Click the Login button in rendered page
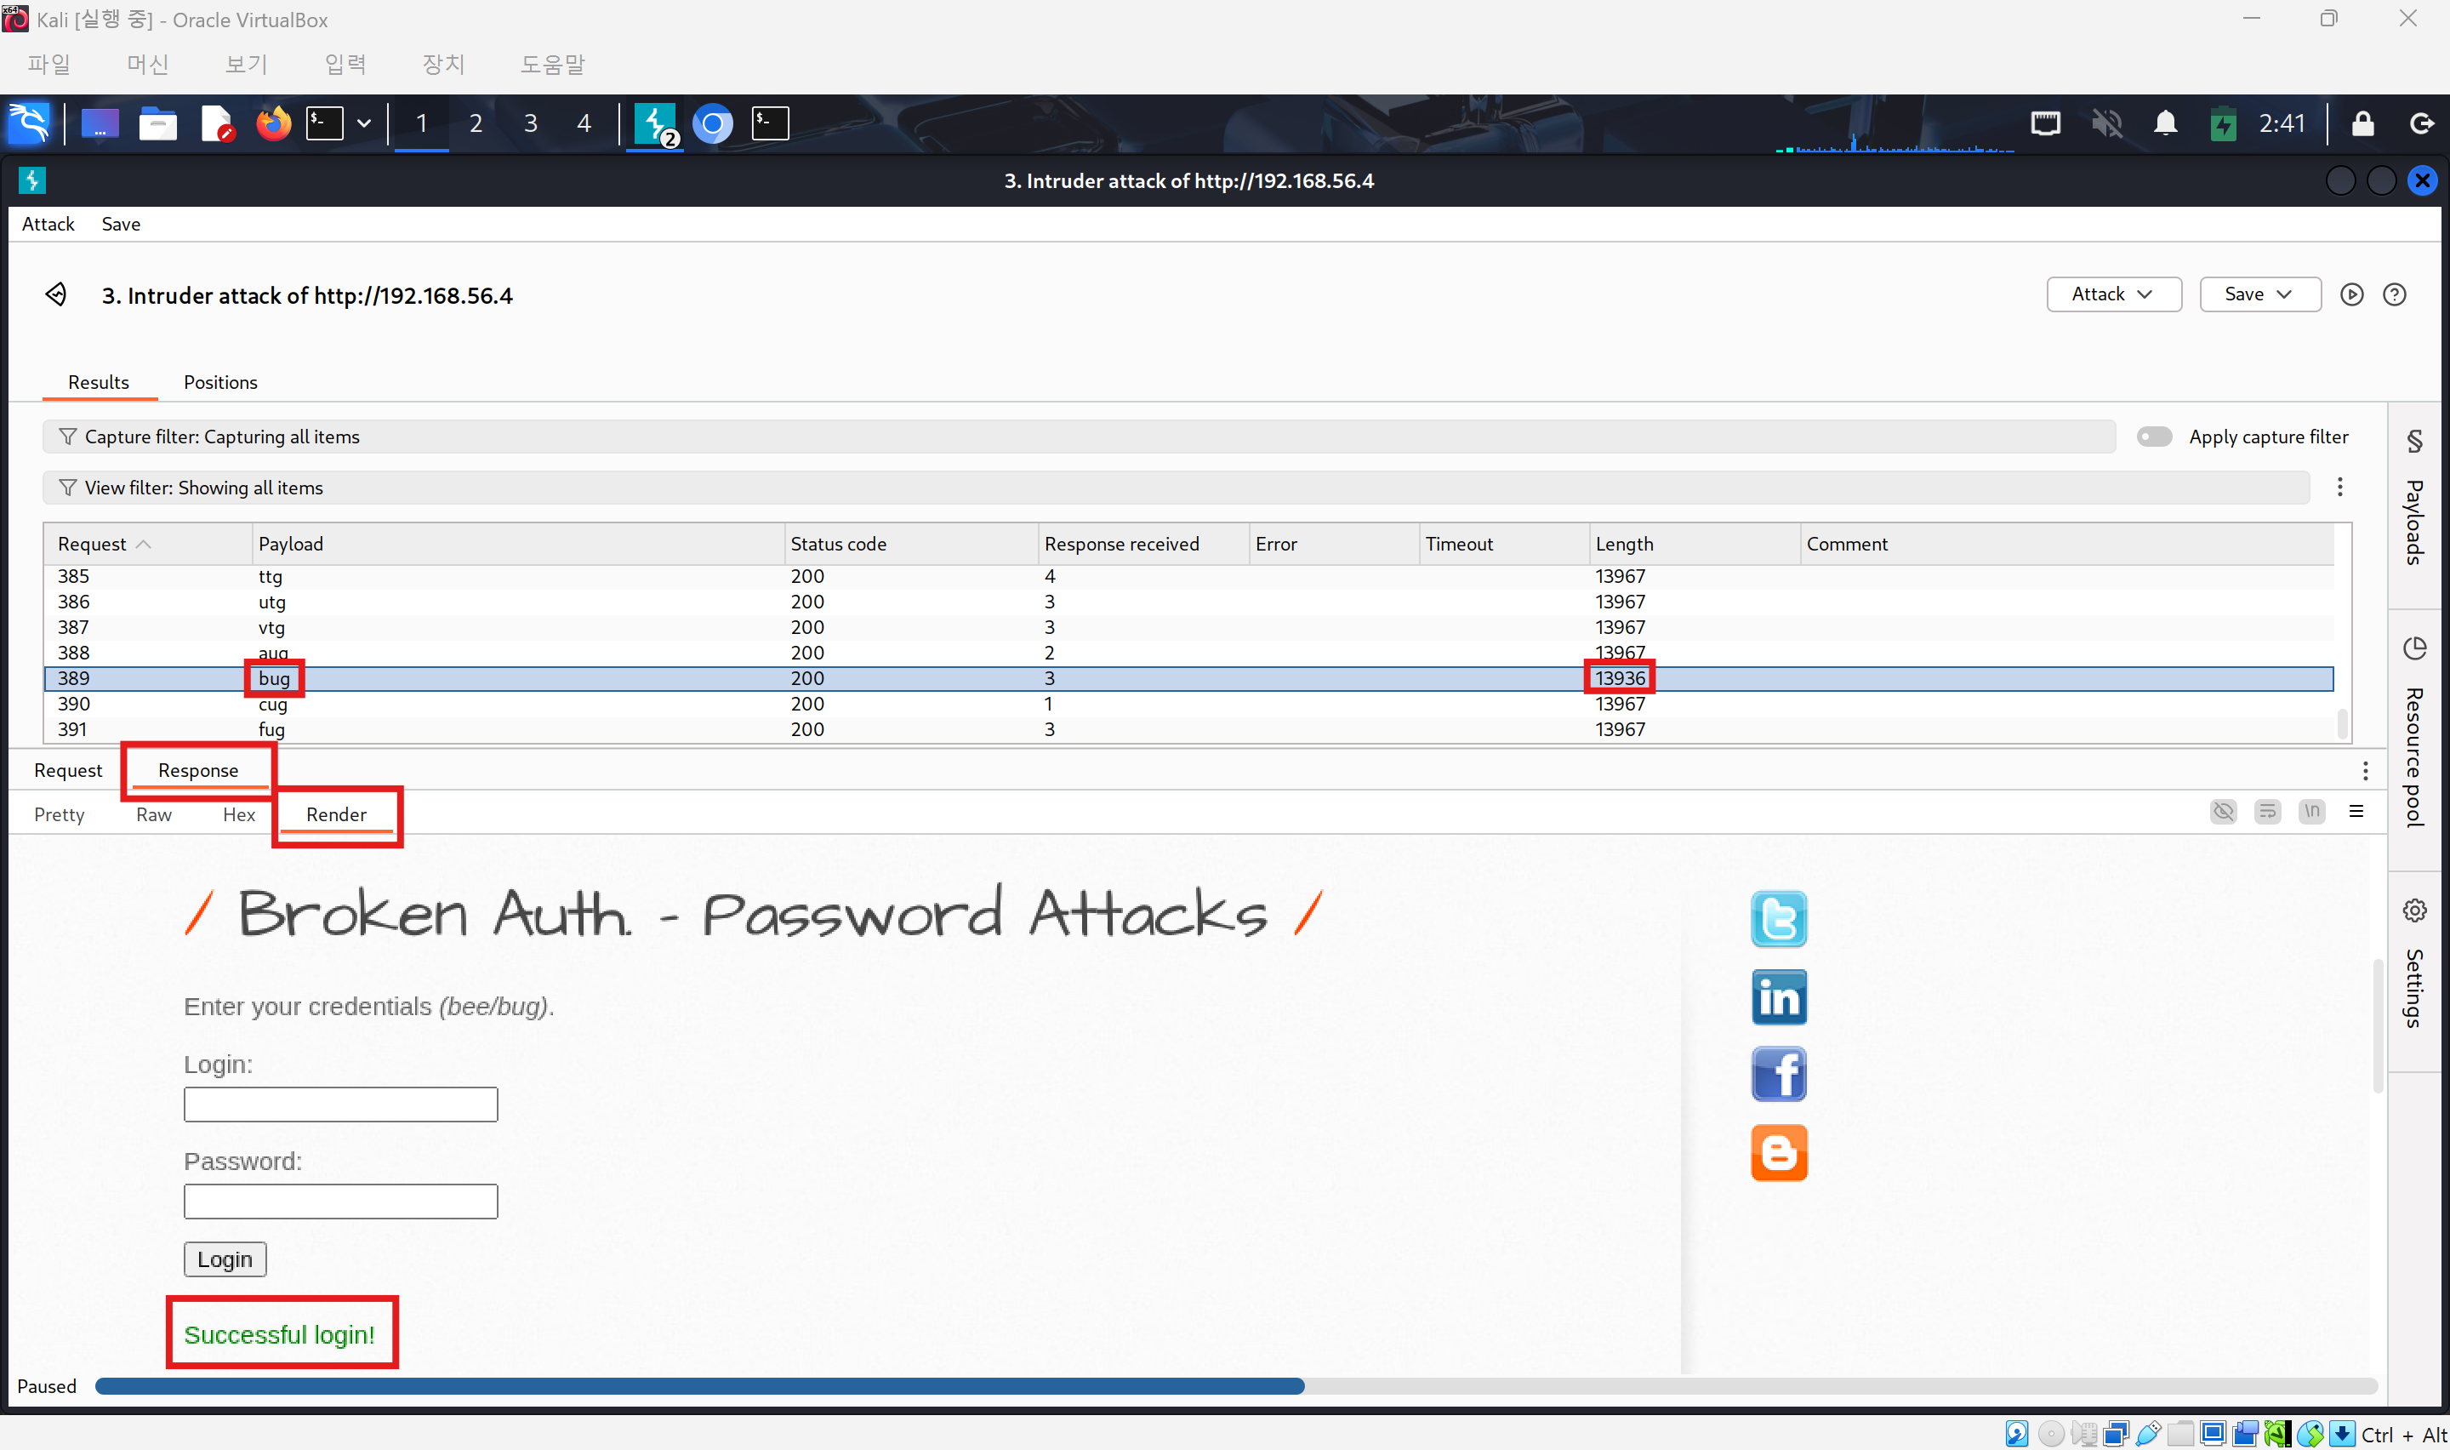 point(225,1259)
